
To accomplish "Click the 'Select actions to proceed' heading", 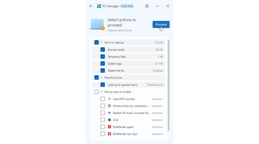I will tap(122, 22).
